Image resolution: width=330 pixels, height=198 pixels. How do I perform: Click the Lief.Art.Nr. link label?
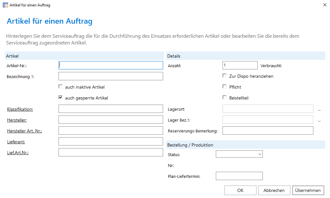click(x=18, y=153)
